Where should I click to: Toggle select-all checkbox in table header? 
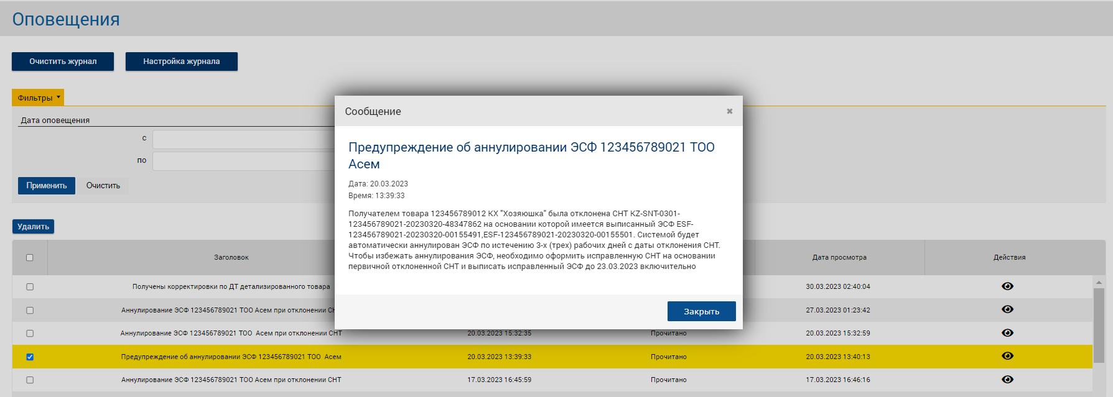pyautogui.click(x=30, y=257)
